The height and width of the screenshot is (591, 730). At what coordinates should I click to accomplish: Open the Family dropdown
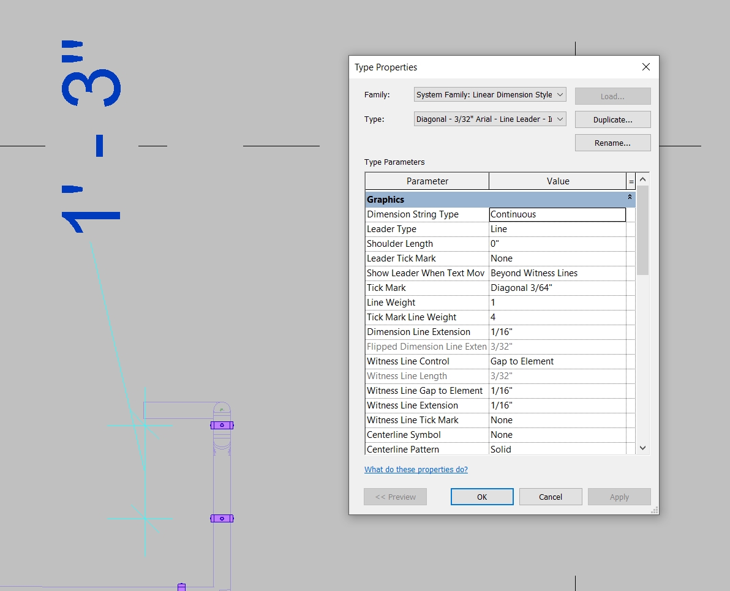(x=489, y=95)
